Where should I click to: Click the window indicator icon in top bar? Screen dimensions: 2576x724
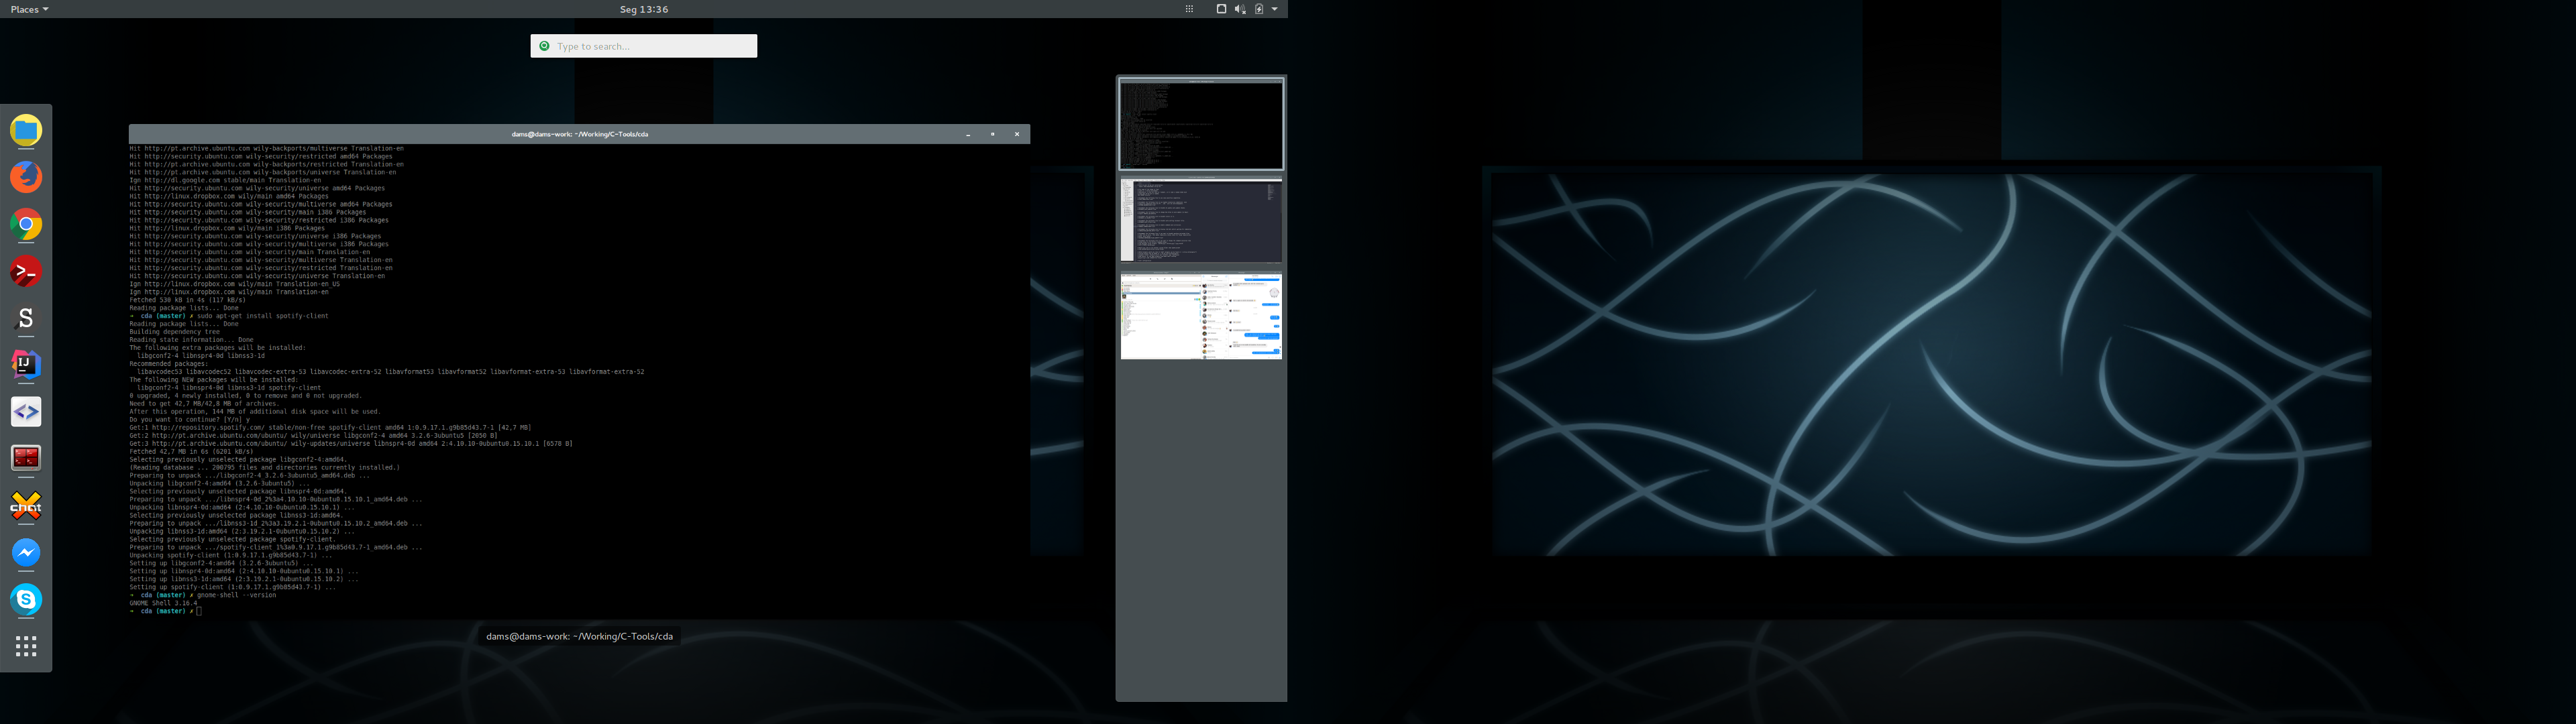pyautogui.click(x=1221, y=9)
